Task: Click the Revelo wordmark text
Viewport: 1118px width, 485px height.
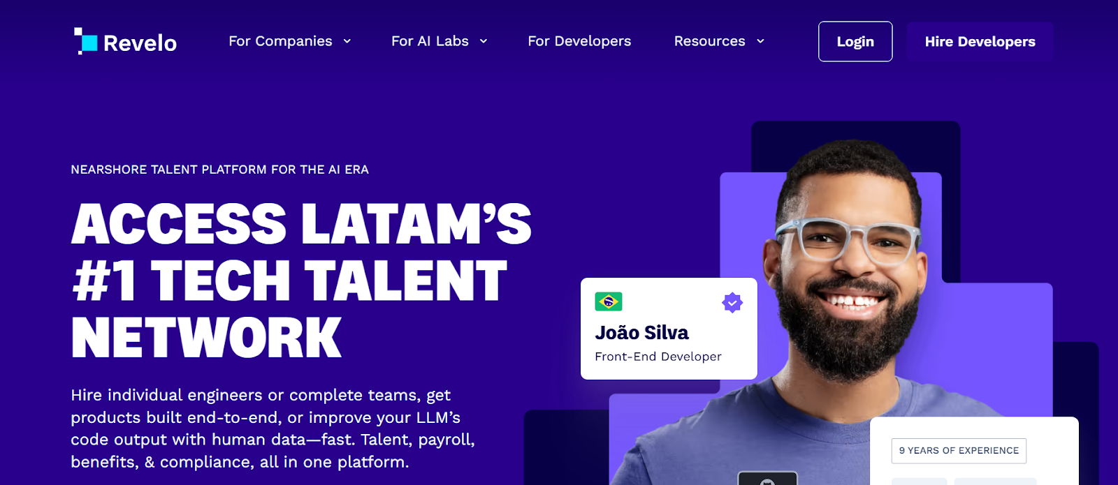Action: [x=140, y=43]
